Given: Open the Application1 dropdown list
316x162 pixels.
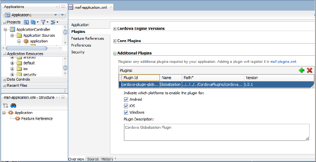Looking at the screenshot, I should [x=56, y=15].
